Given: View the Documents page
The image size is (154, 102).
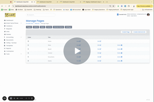Looking at the screenshot, I should point(78,57).
